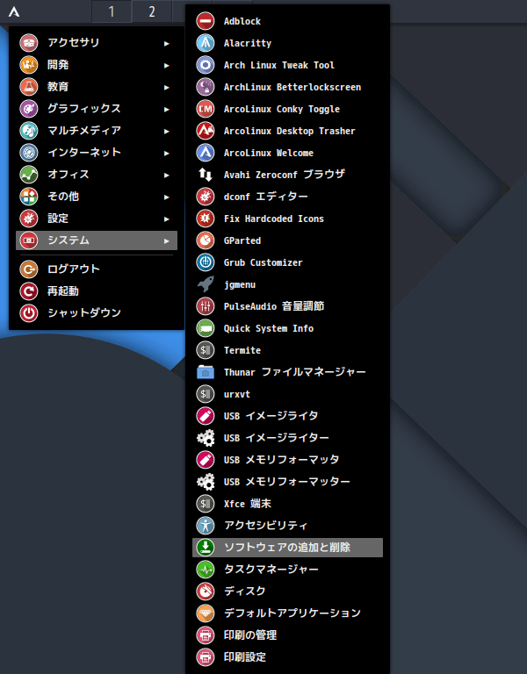Open the インターネット menu category
This screenshot has width=527, height=674.
97,152
